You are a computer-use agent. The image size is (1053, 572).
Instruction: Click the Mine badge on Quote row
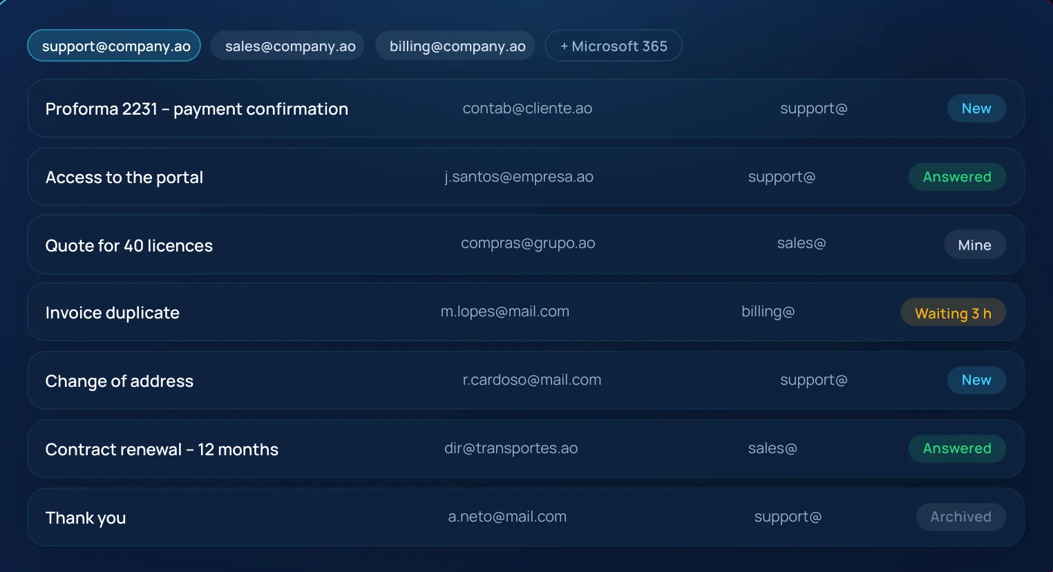point(975,245)
